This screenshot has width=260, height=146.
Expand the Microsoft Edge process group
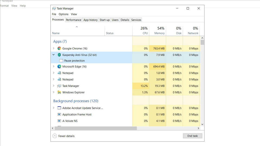pos(54,67)
